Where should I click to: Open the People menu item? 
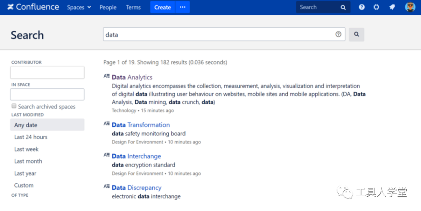tap(108, 8)
